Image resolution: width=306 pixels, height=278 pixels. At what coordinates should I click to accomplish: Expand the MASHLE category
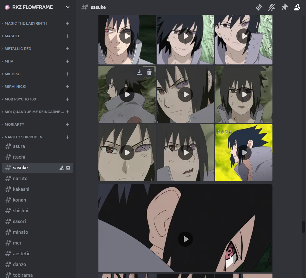click(12, 36)
